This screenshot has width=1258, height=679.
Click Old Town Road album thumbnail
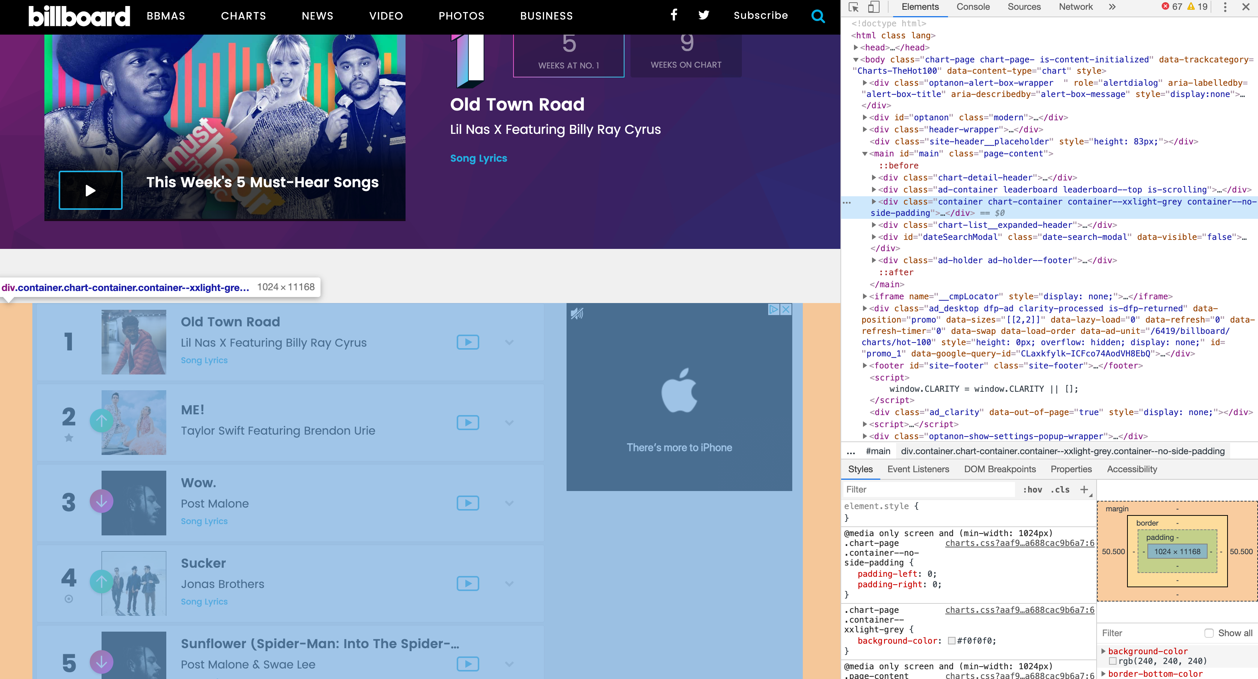pyautogui.click(x=134, y=342)
